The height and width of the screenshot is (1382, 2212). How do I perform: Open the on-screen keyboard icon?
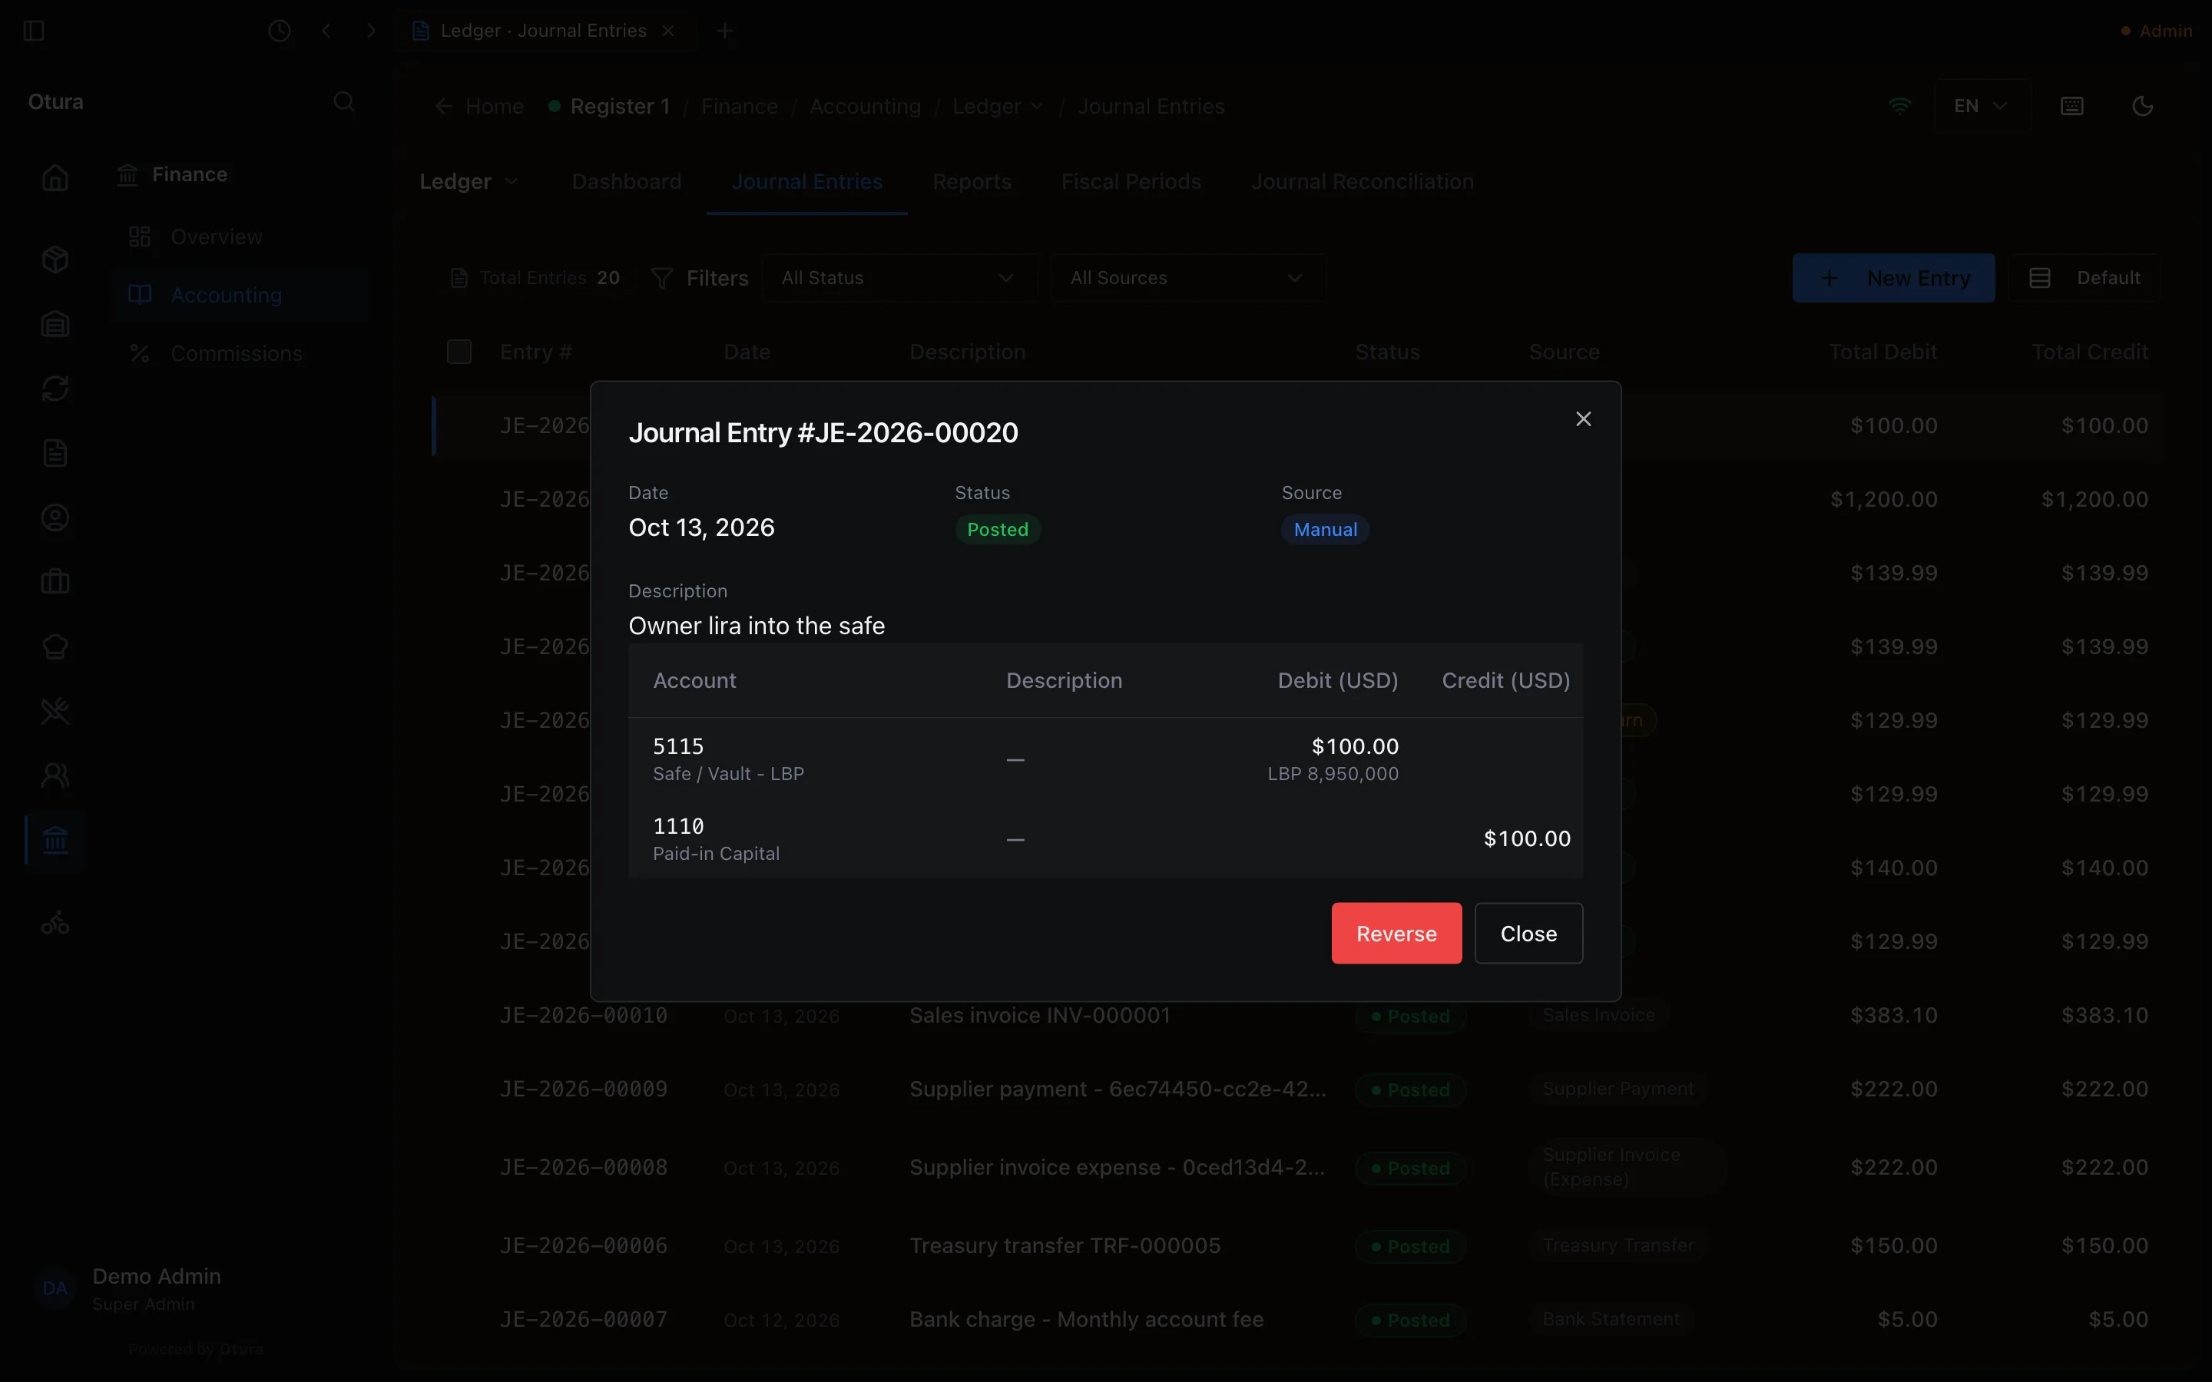coord(2072,106)
